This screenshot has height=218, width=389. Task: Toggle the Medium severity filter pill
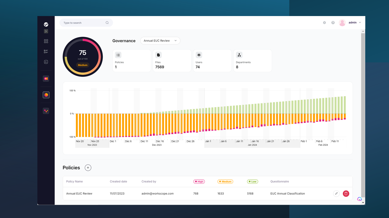coord(225,181)
